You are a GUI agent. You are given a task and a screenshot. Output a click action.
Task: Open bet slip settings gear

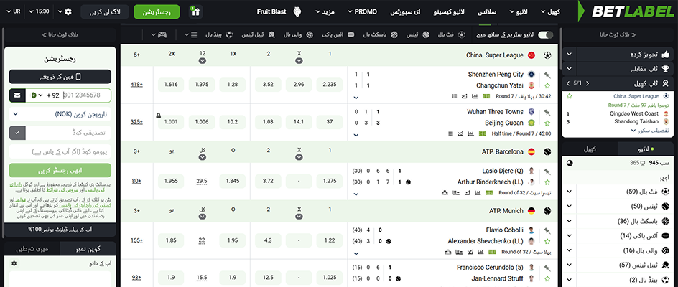coord(14,263)
